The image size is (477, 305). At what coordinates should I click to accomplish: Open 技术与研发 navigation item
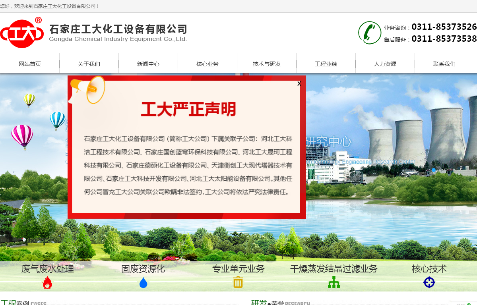[267, 64]
